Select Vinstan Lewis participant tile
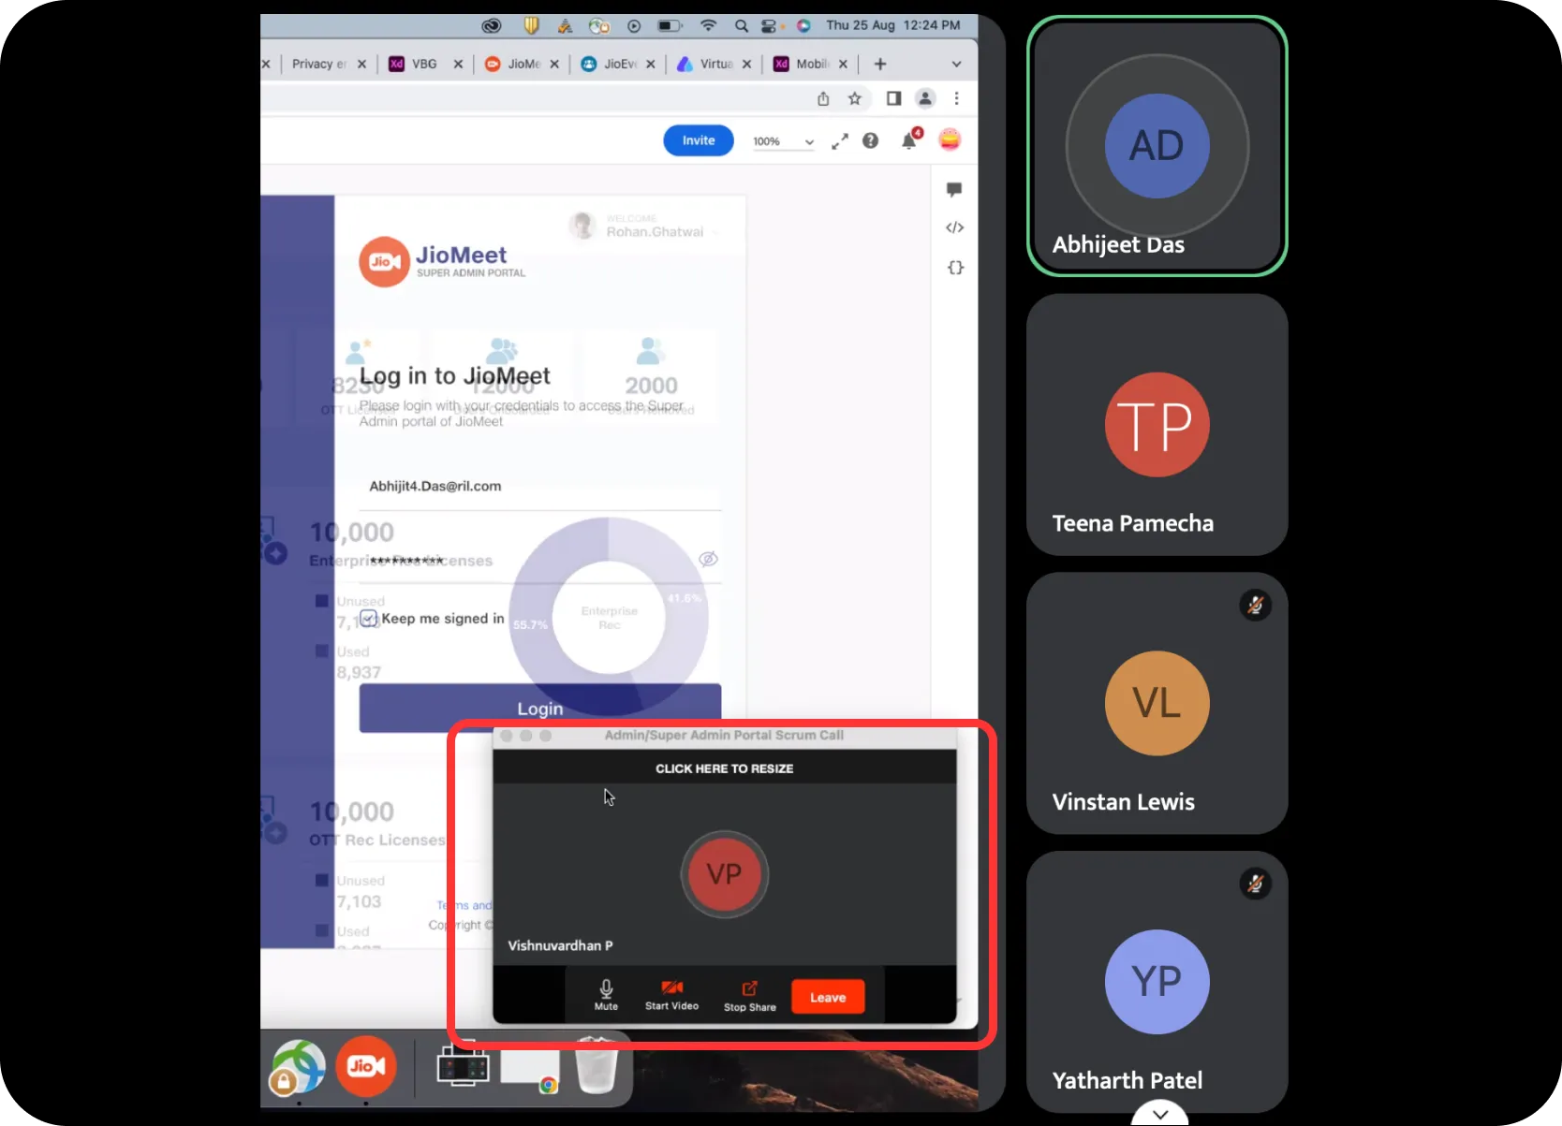This screenshot has height=1126, width=1562. pos(1157,704)
